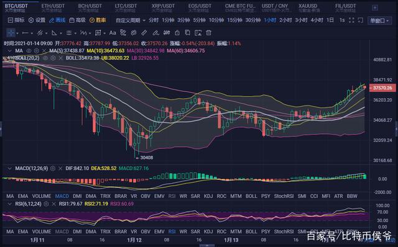Click the fullscreen expand icon

pos(351,20)
